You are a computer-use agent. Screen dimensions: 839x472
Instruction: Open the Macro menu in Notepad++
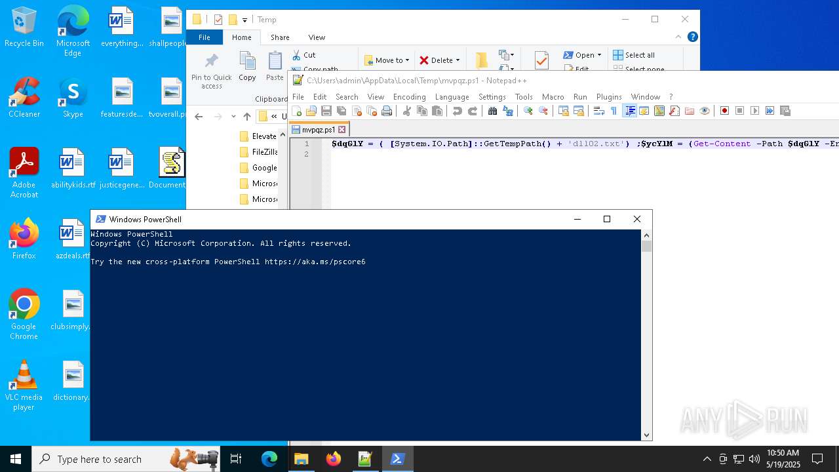553,96
